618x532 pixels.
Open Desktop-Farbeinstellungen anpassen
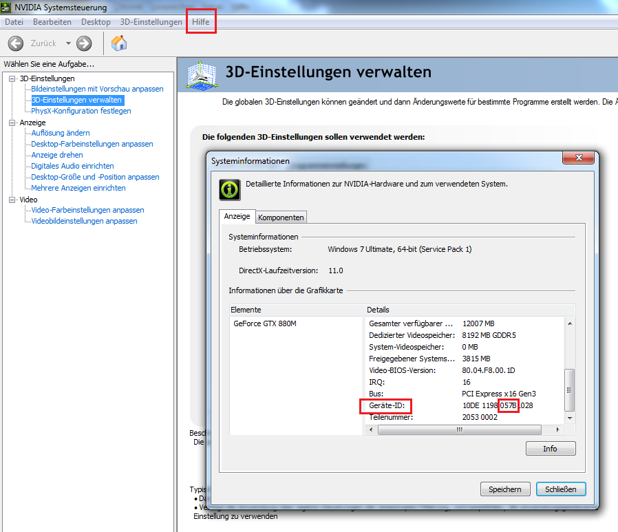tap(92, 145)
